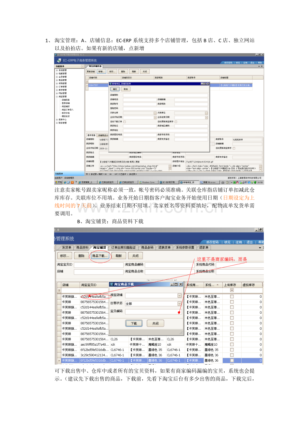The image size is (300, 425).
Task: Open the 出售状态 dropdown showing 全部
Action: pos(179,303)
